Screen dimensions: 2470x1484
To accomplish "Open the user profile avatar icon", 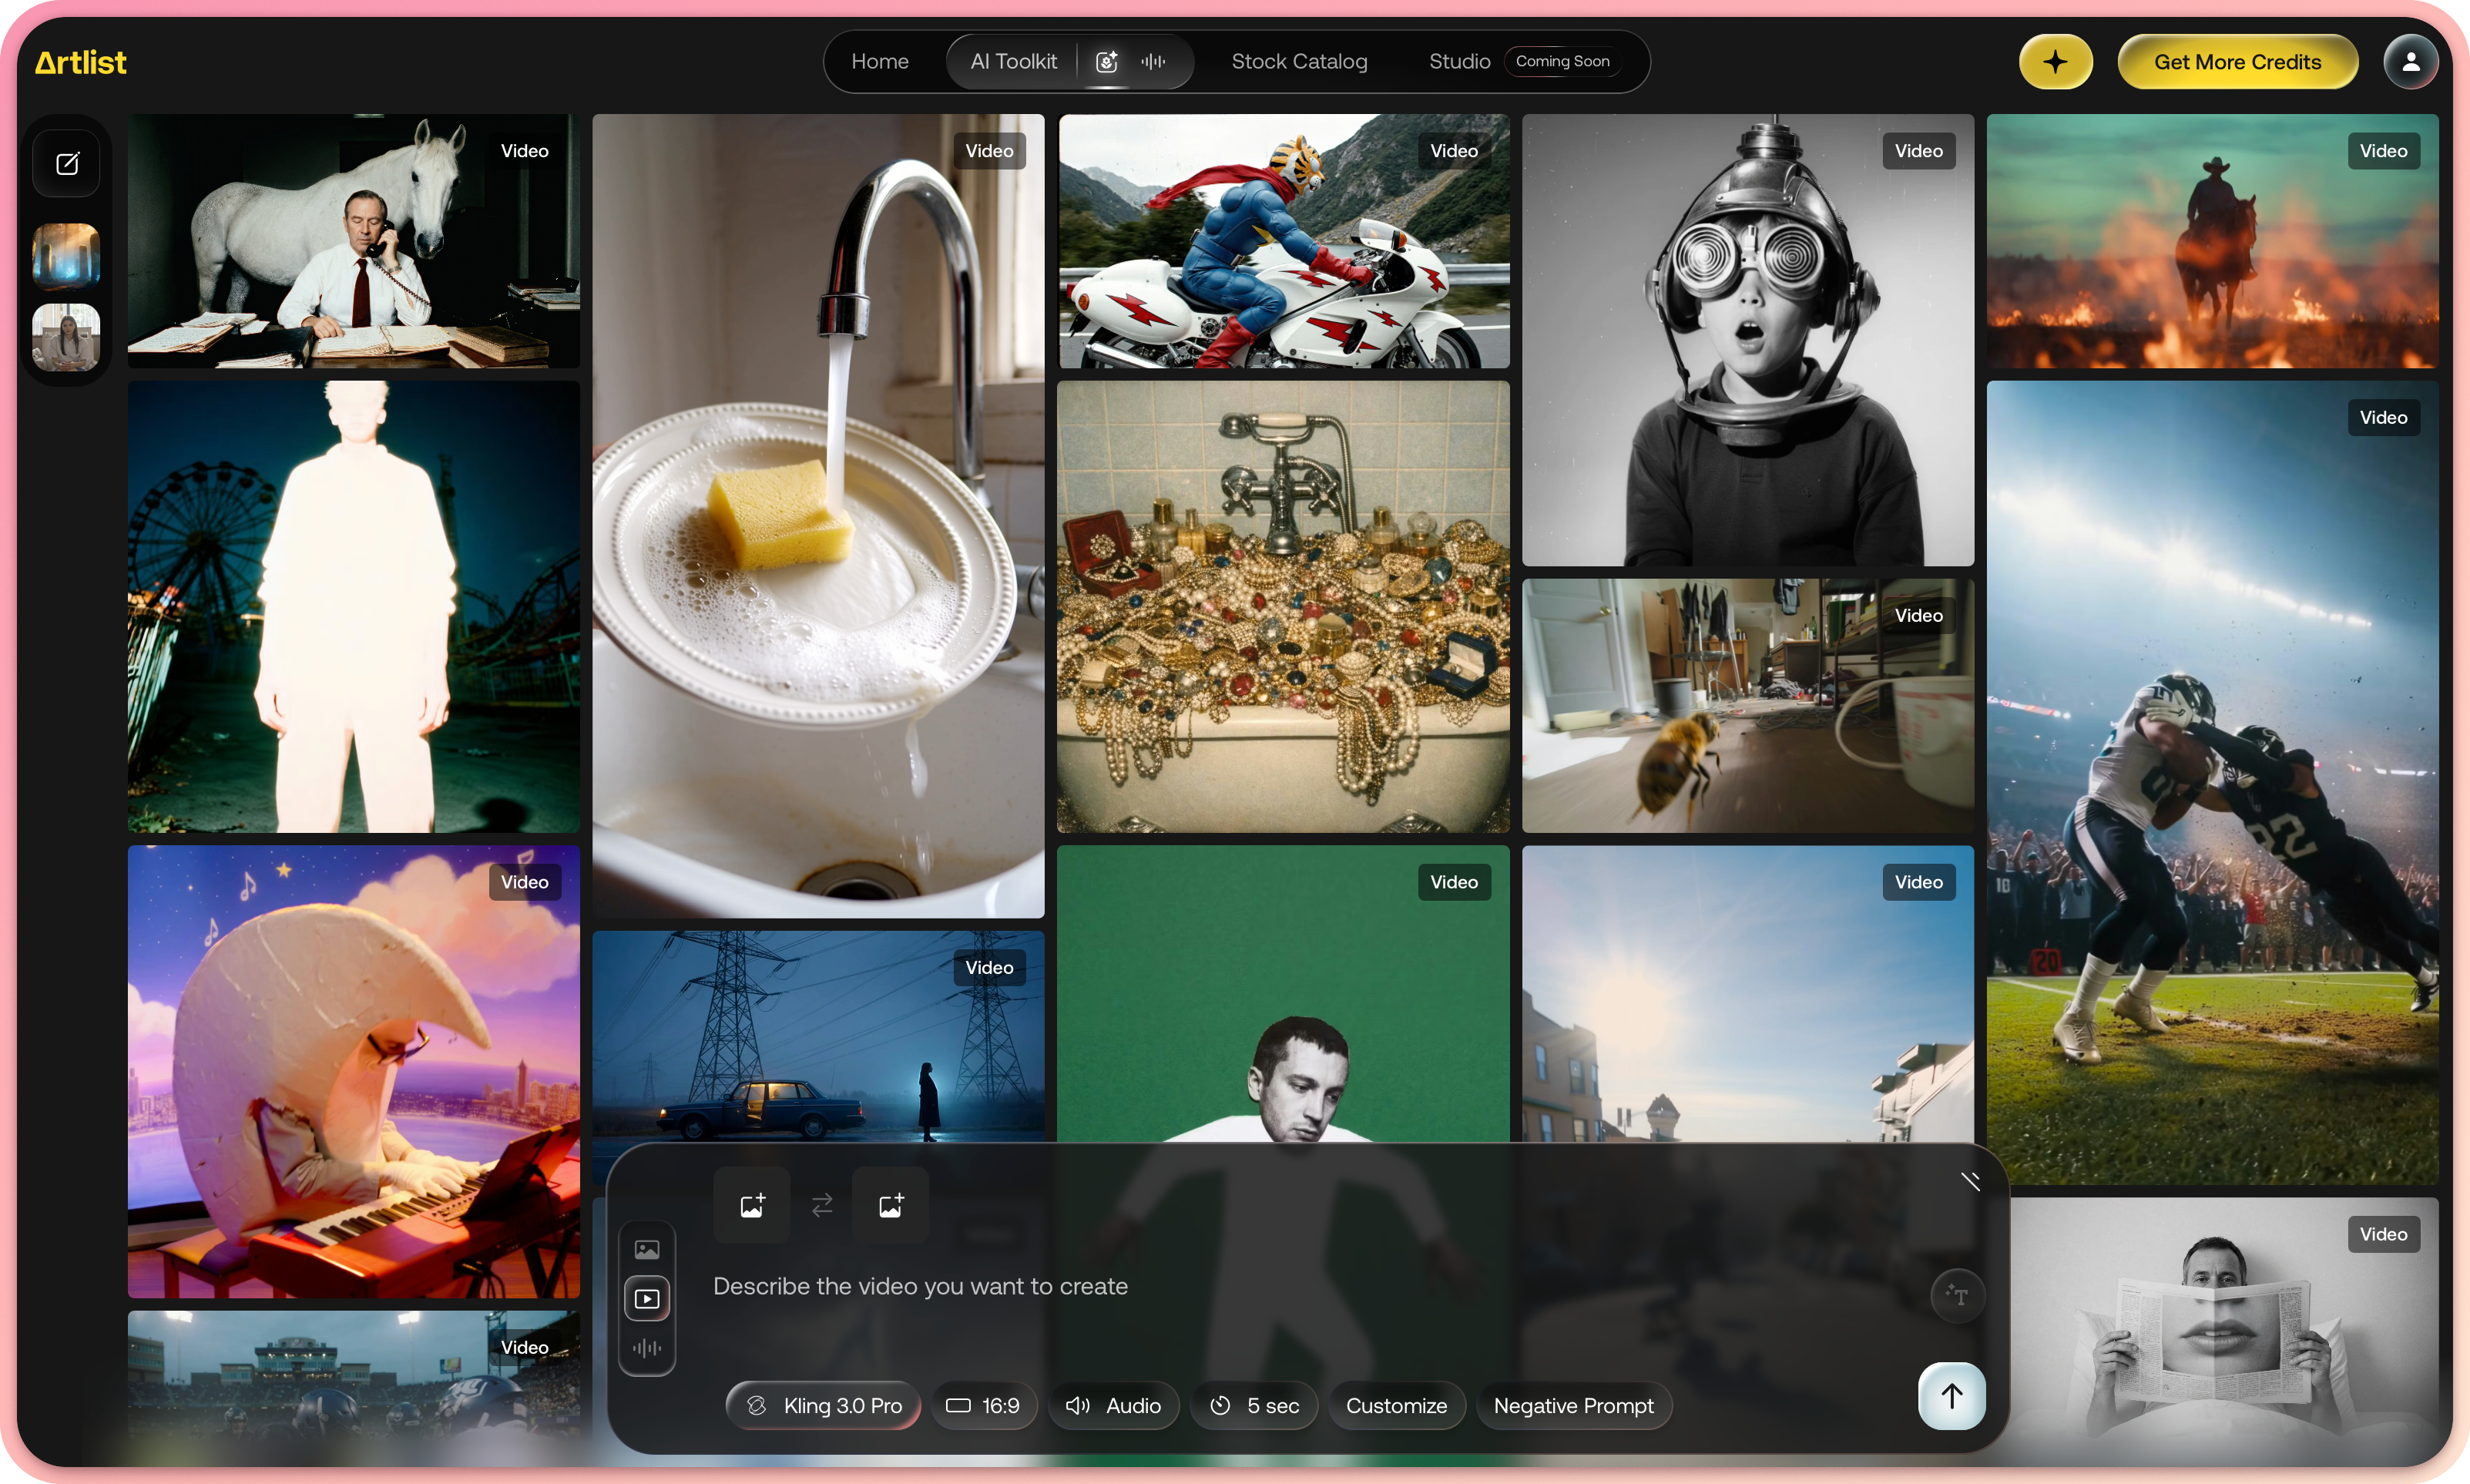I will pyautogui.click(x=2410, y=62).
